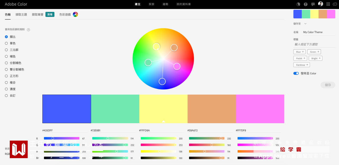Open the 我的資料庫 top menu
This screenshot has height=165, width=339.
pos(184,4)
